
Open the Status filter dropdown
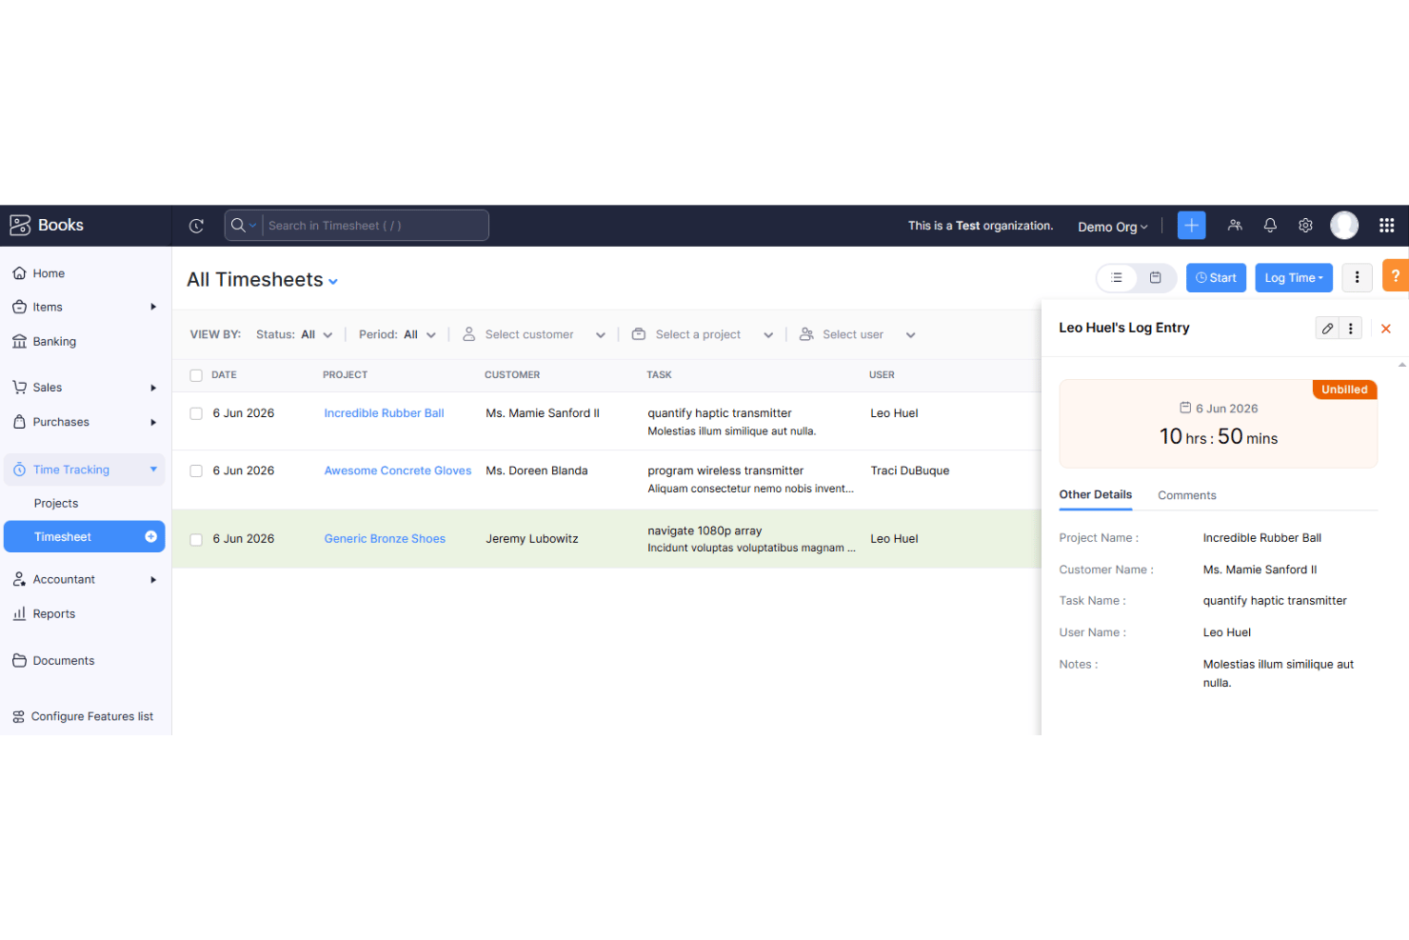pos(294,335)
